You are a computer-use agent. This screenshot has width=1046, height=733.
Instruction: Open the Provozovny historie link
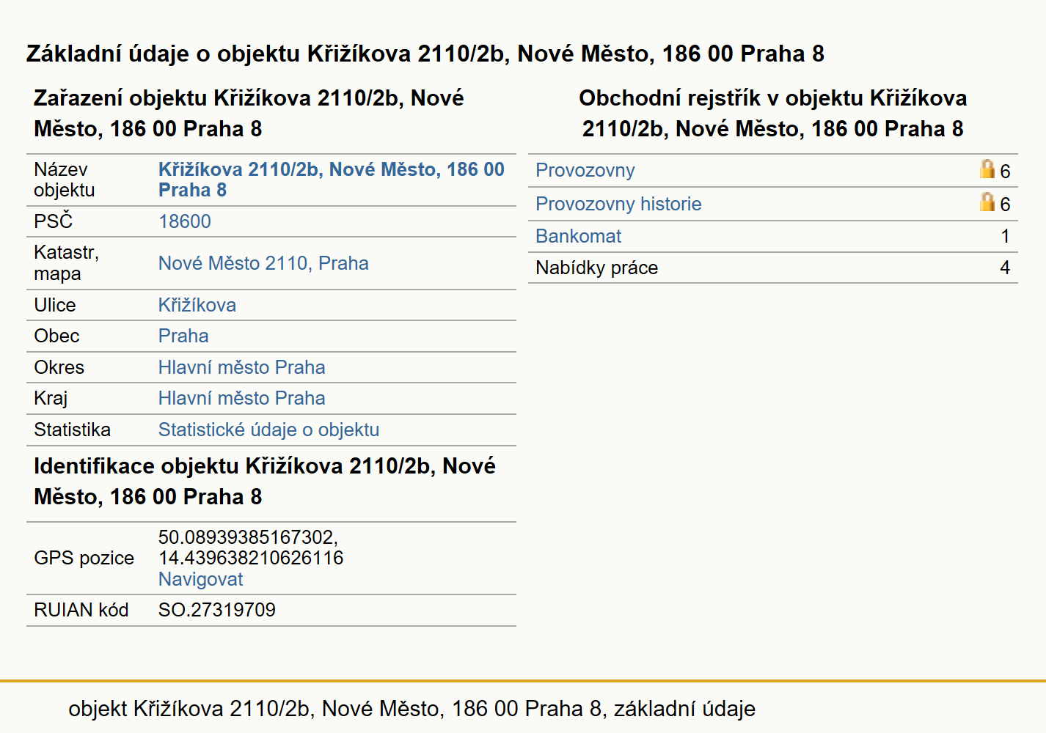(x=618, y=204)
